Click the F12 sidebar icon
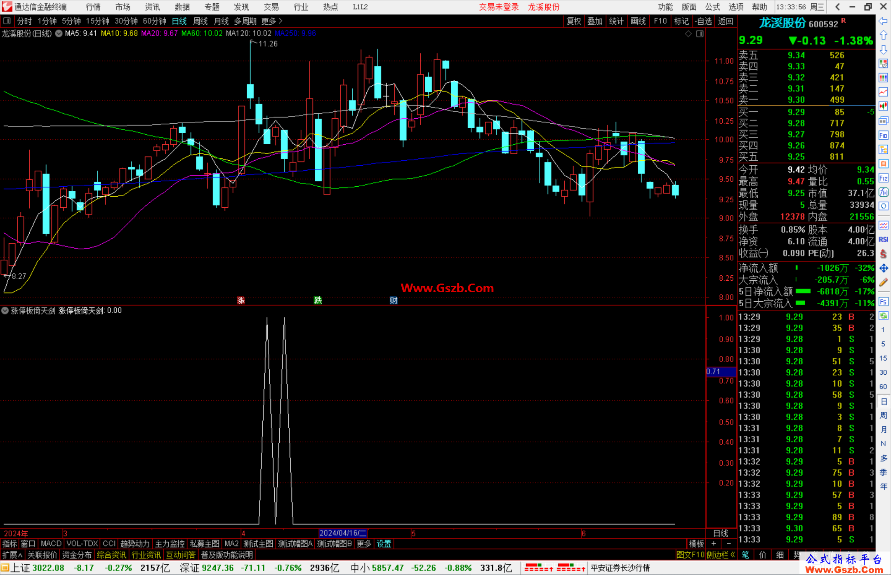 tap(883, 178)
